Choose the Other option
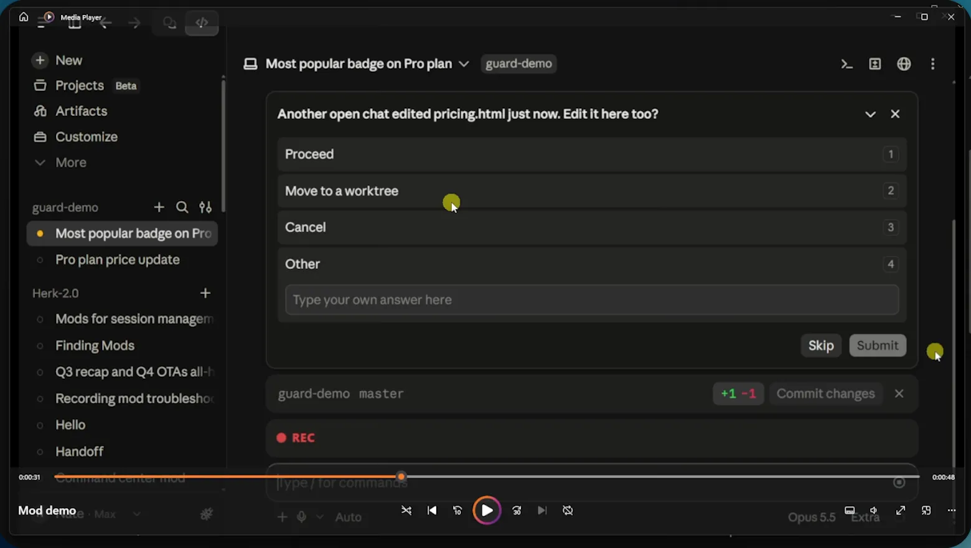 pyautogui.click(x=592, y=264)
